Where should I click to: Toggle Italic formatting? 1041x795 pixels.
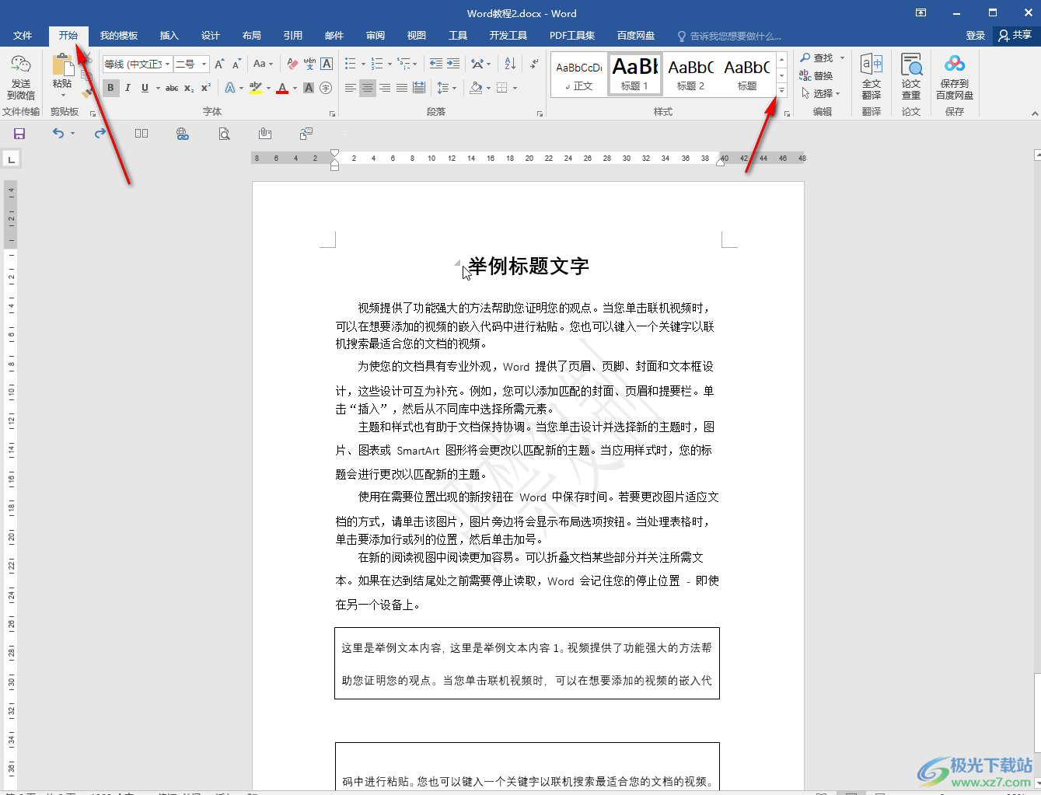click(x=128, y=88)
